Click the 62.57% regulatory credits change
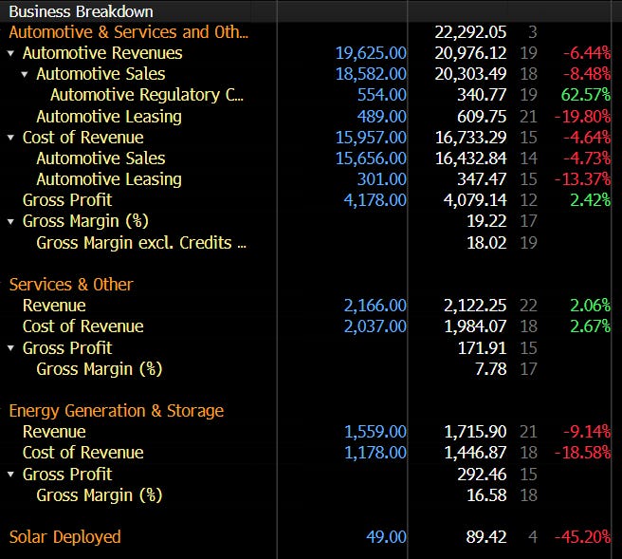 coord(584,95)
